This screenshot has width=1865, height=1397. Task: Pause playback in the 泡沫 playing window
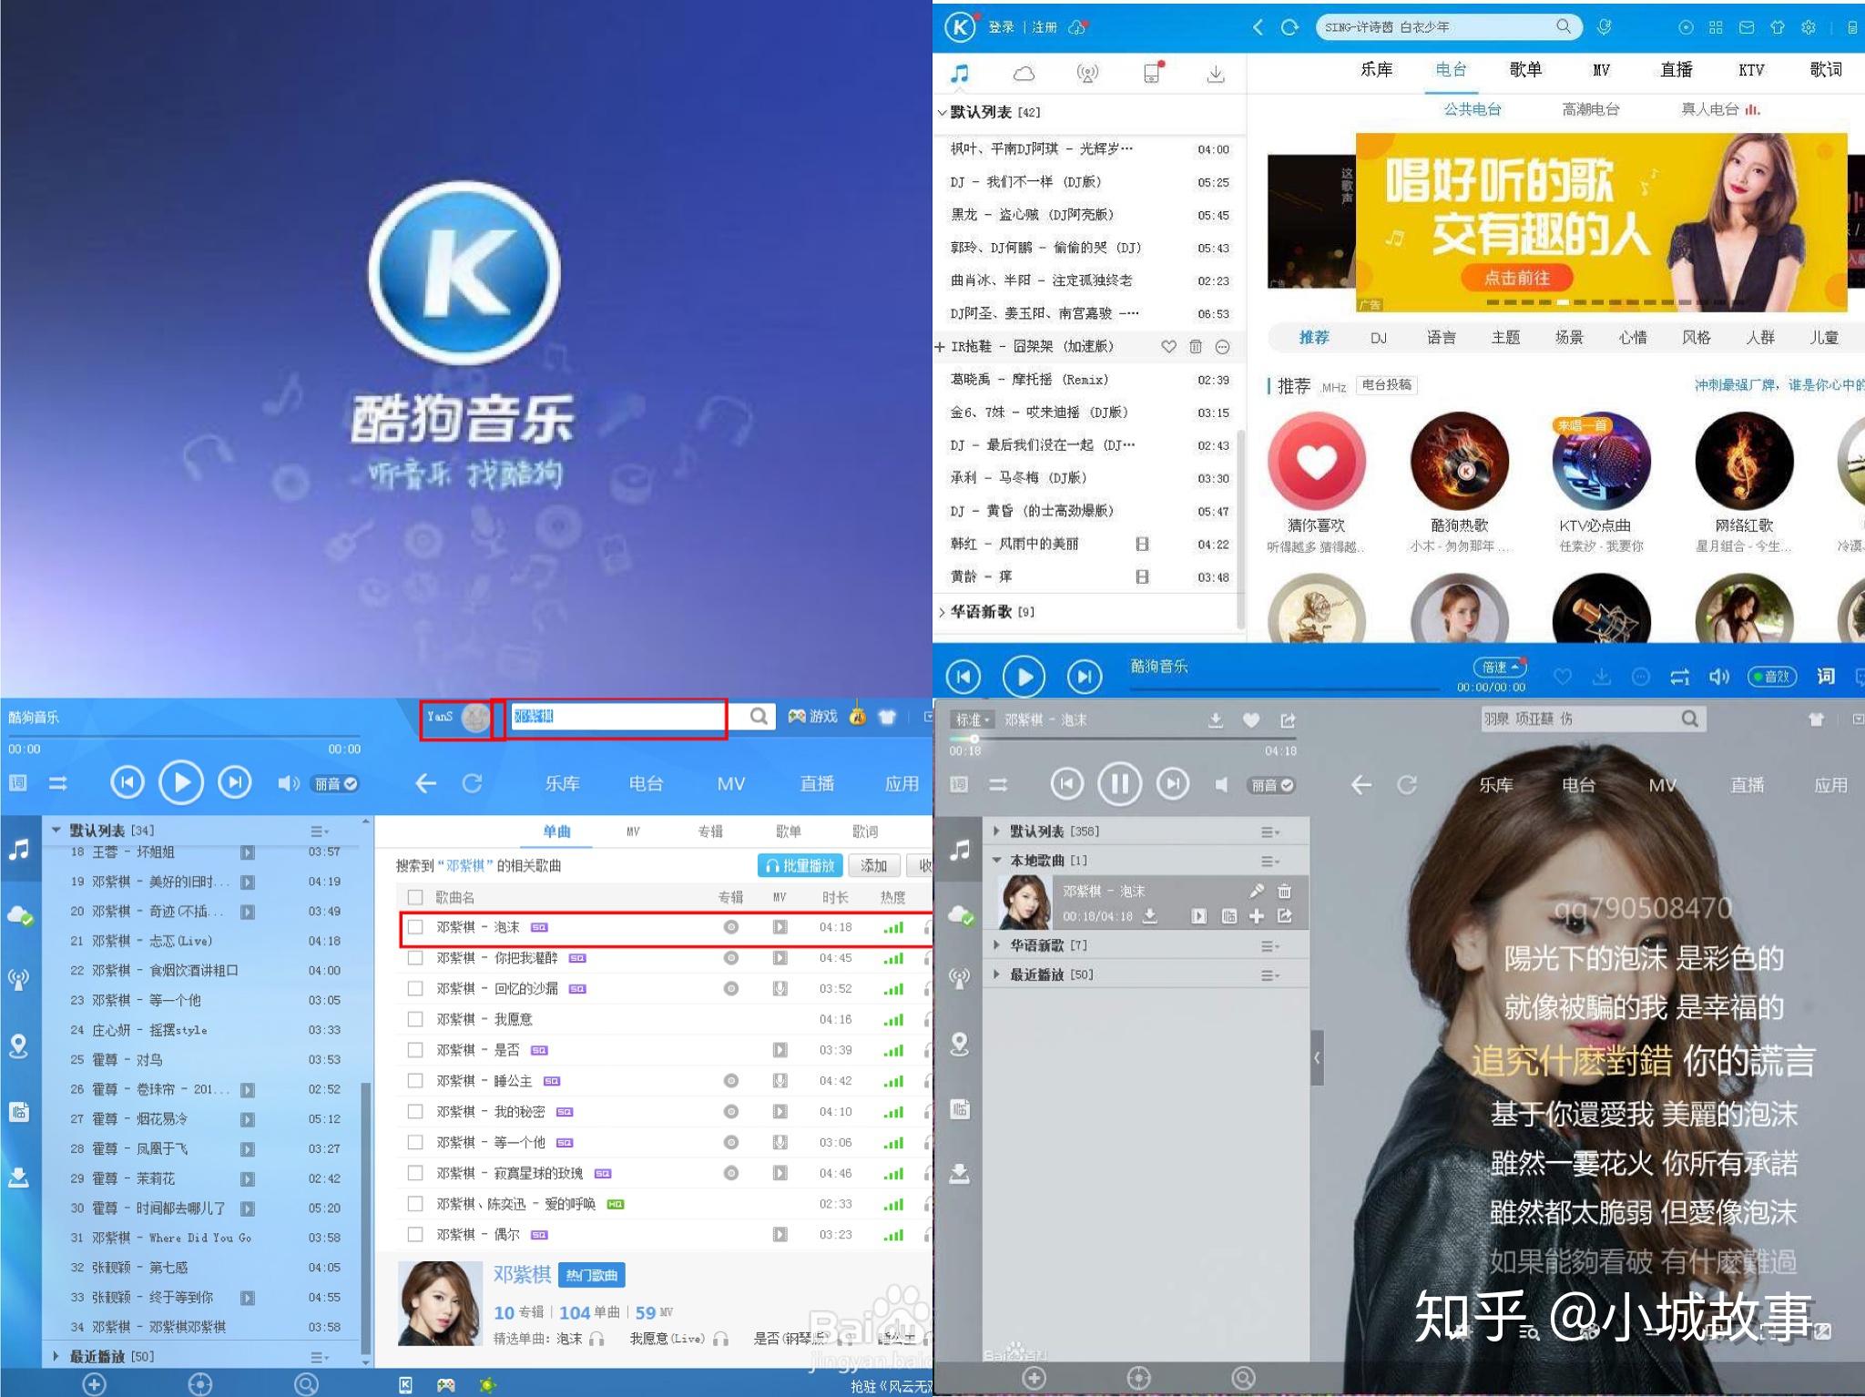tap(1119, 783)
